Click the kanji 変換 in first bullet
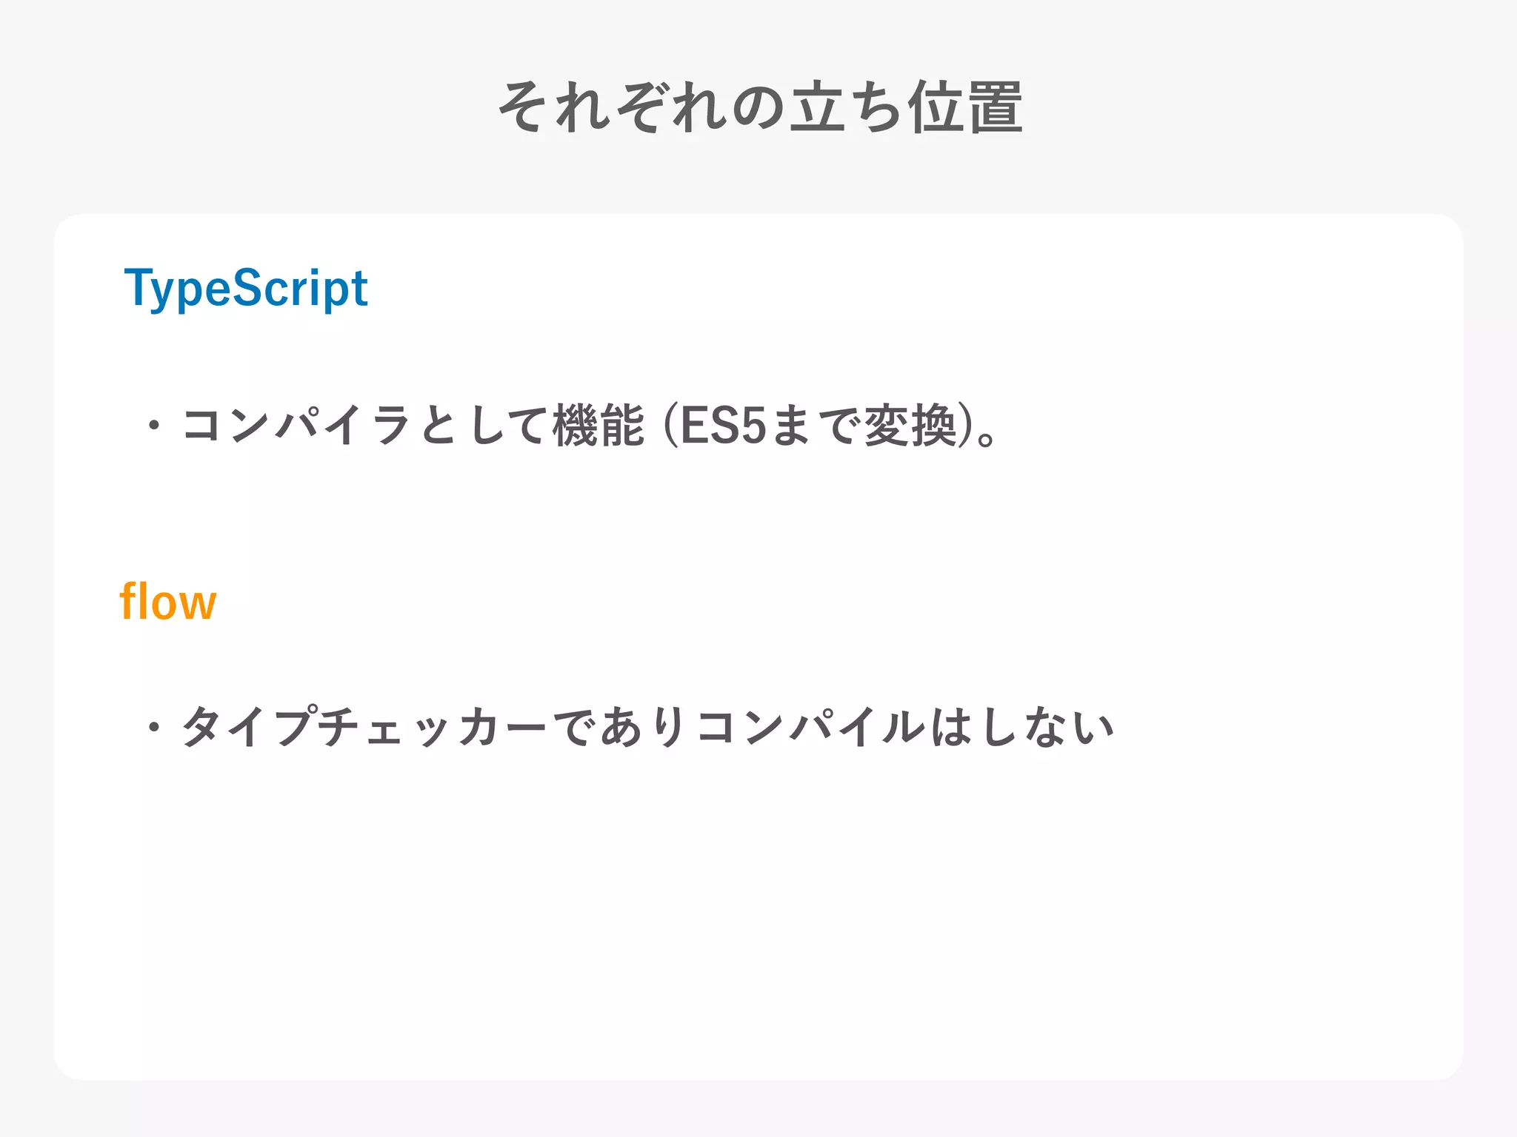This screenshot has width=1517, height=1137. [910, 426]
